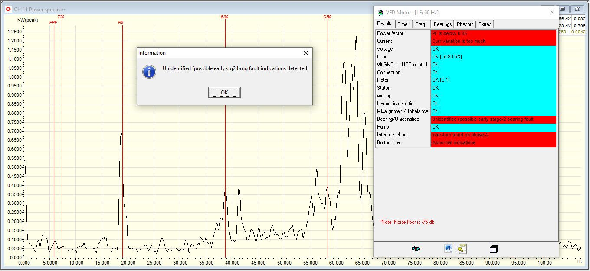Screen dimensions: 590x271
Task: Open the Extras tab
Action: [x=485, y=24]
